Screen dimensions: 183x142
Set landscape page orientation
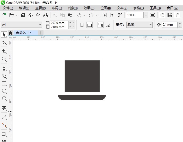pos(90,25)
